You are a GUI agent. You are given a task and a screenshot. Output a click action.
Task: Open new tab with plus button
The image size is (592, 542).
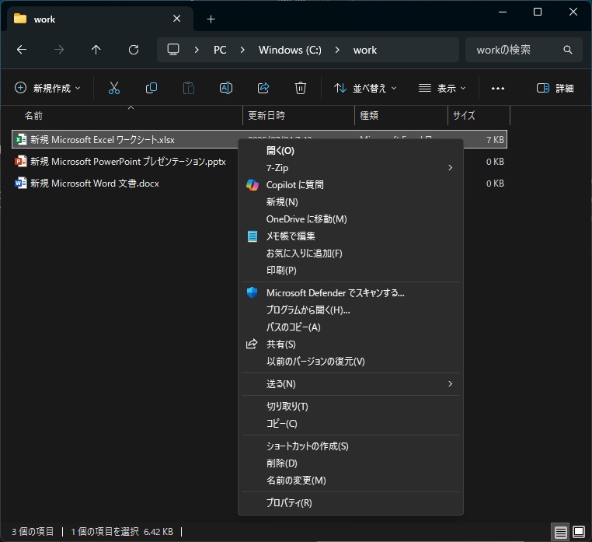tap(211, 19)
